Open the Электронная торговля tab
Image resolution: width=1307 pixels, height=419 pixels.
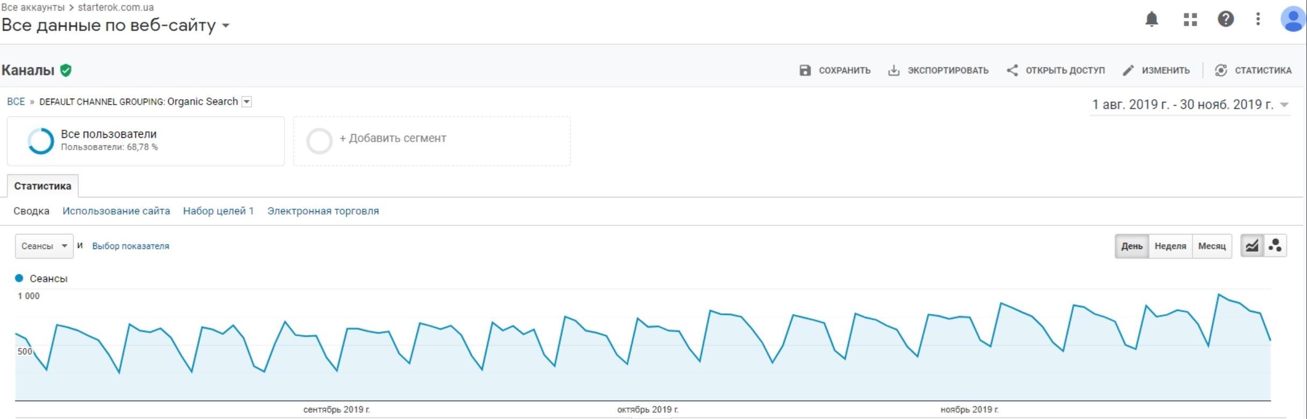323,211
